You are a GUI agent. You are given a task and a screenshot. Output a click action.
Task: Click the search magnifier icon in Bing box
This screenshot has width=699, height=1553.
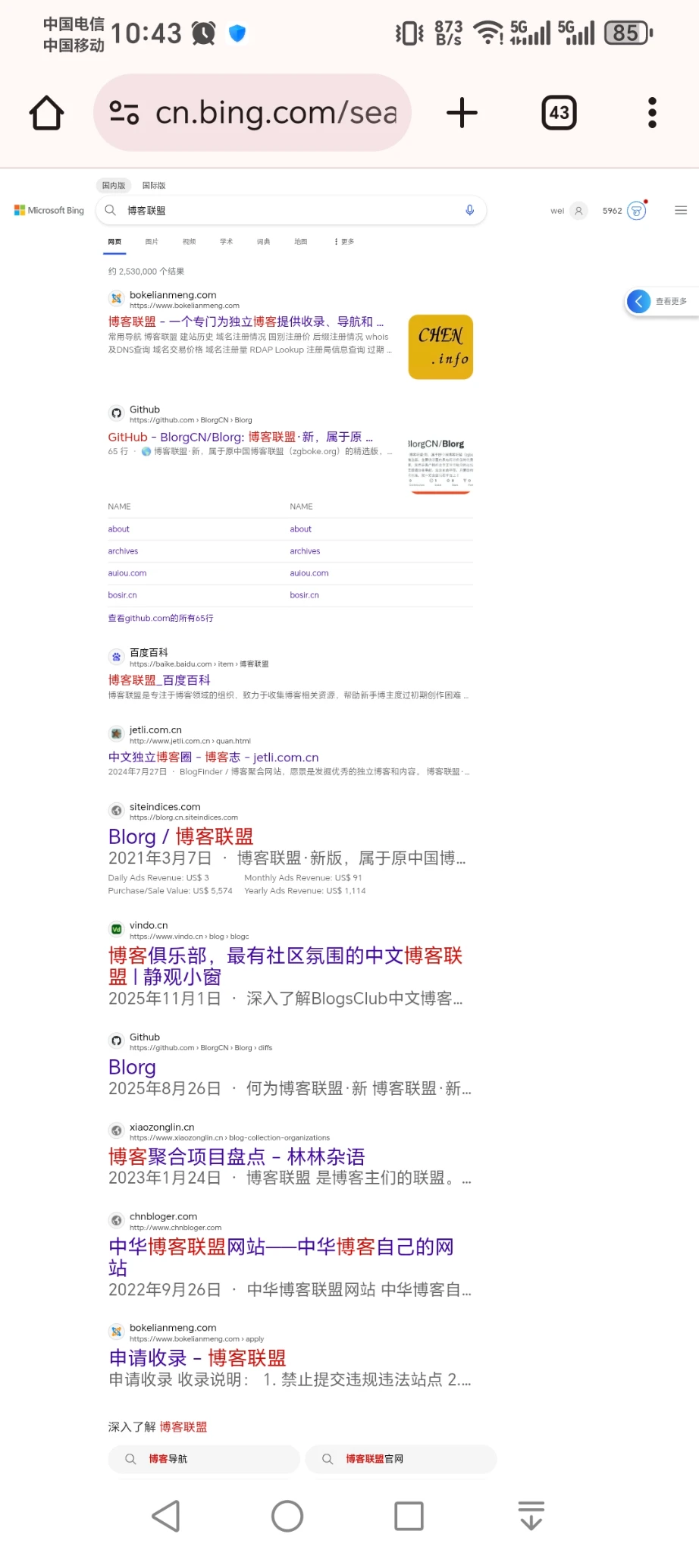(111, 210)
